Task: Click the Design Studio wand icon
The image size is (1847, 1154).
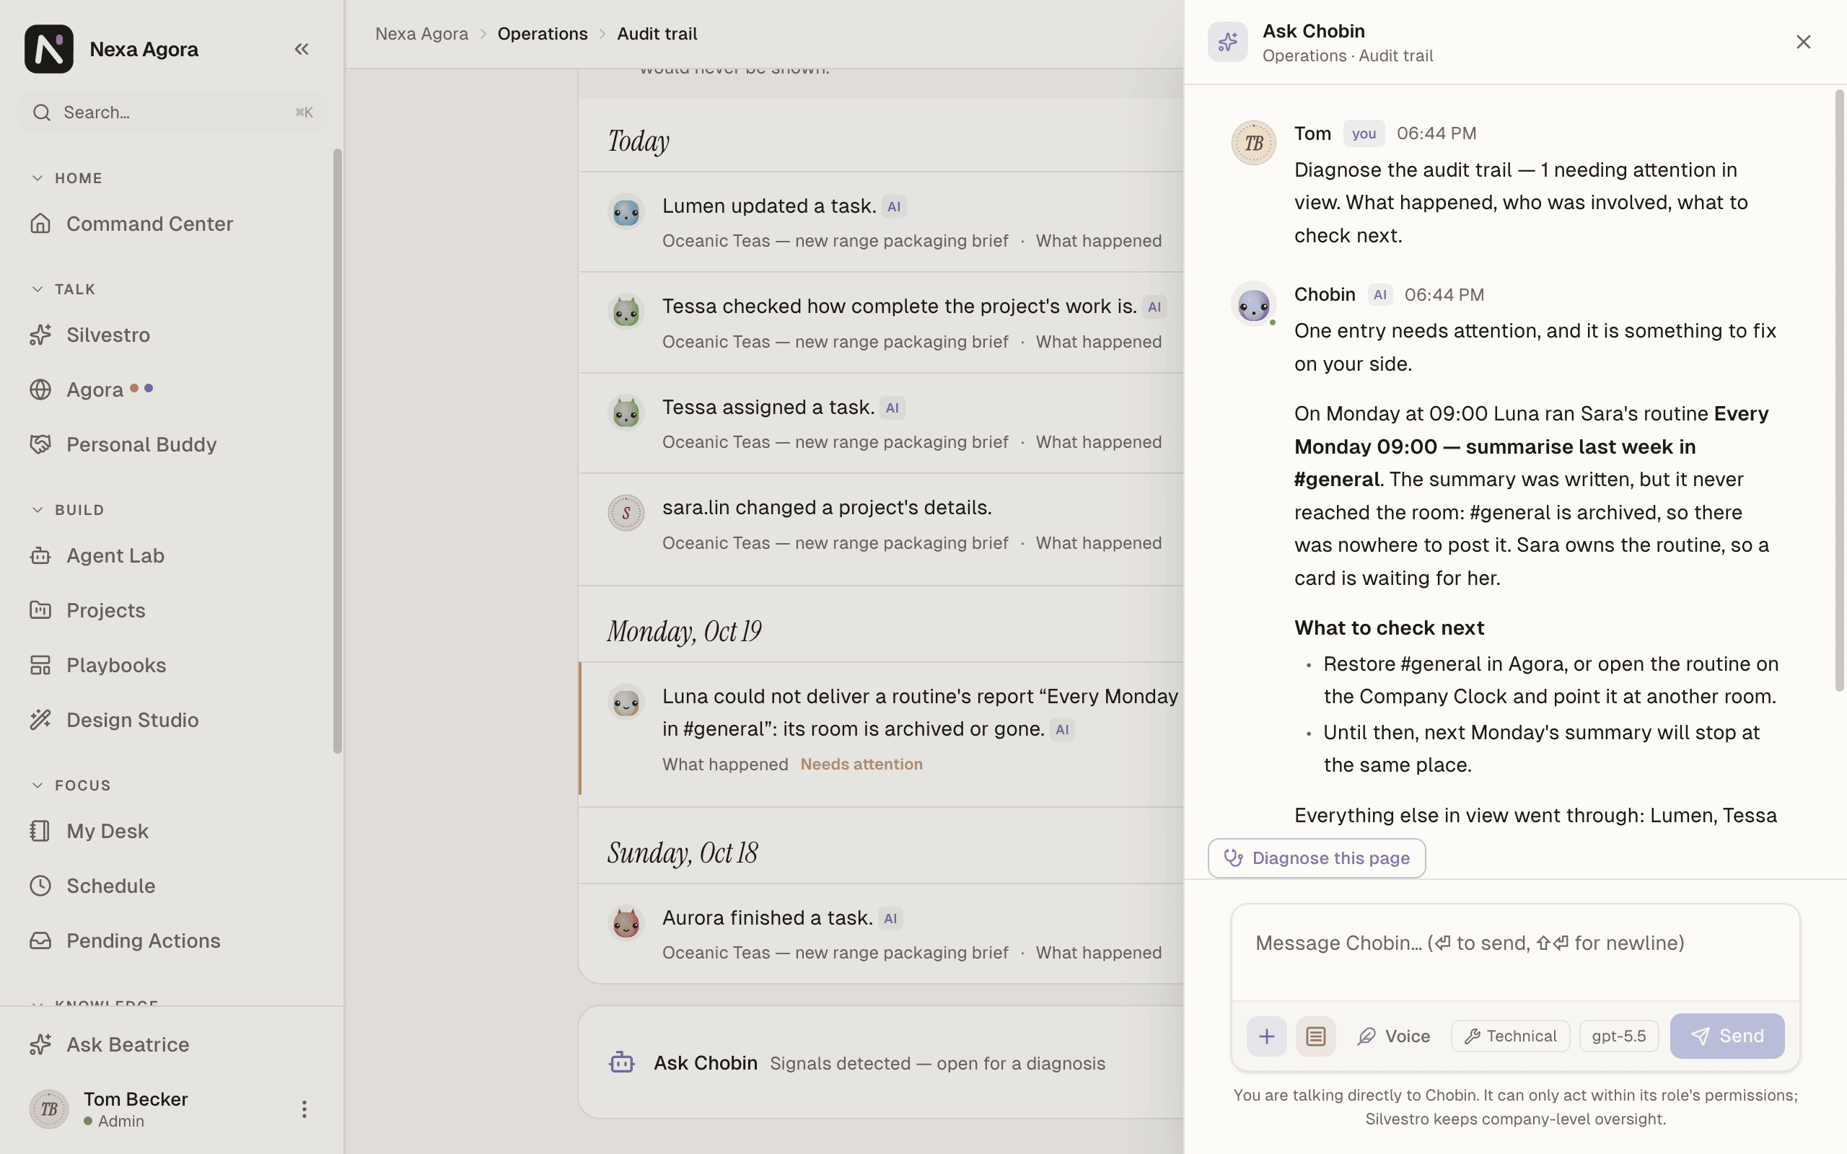Action: click(x=40, y=720)
